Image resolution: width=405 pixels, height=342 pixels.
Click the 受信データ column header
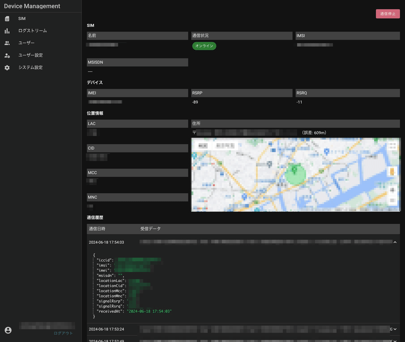pos(151,229)
